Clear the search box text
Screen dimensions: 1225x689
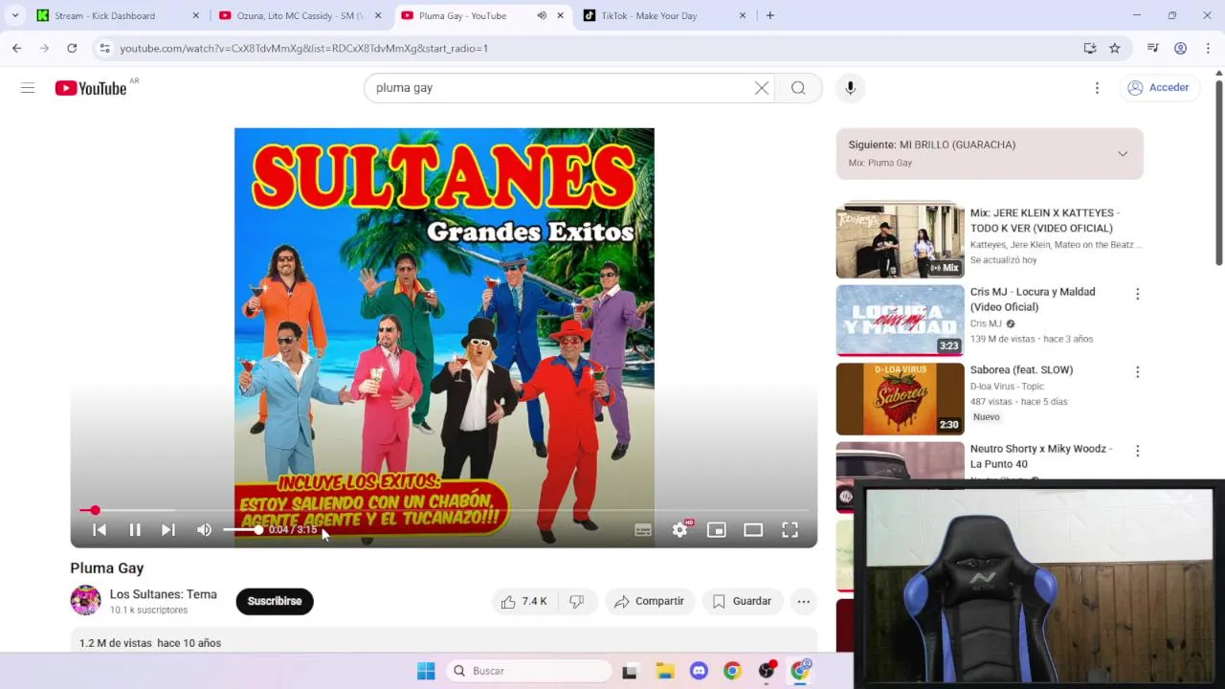coord(762,88)
